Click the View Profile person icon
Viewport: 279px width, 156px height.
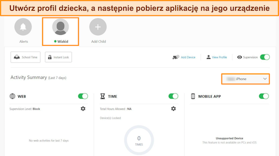point(208,57)
